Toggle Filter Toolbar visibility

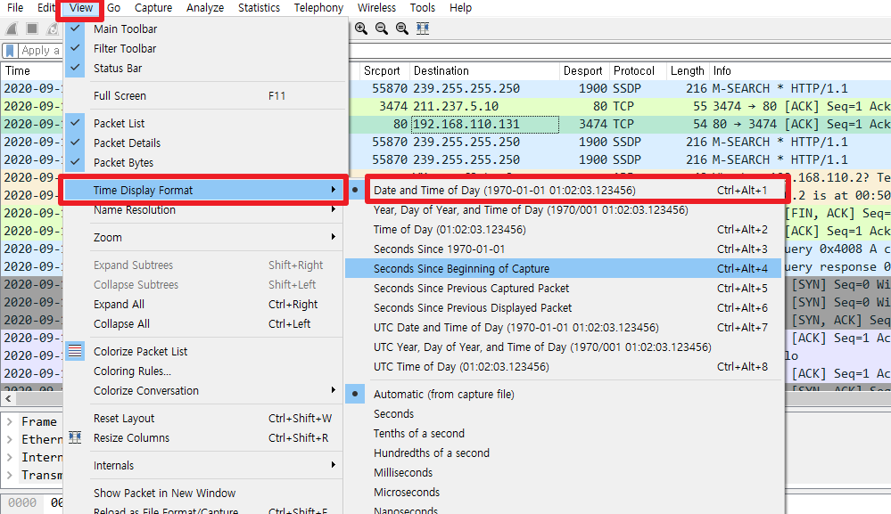pos(203,49)
